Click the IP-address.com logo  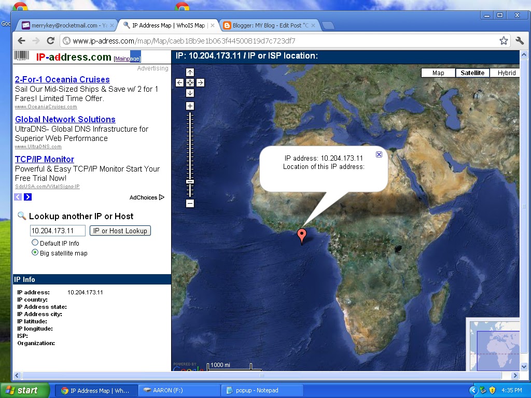click(x=74, y=57)
